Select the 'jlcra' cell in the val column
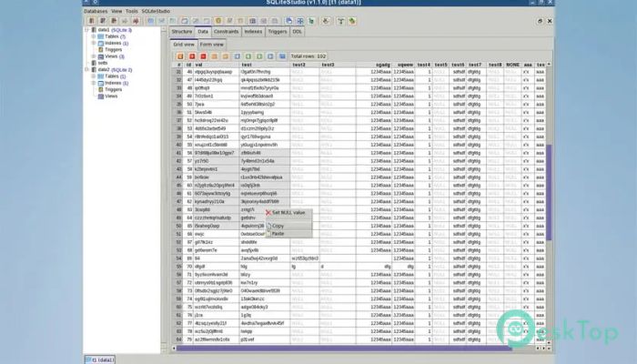This screenshot has height=364, width=637. (217, 315)
